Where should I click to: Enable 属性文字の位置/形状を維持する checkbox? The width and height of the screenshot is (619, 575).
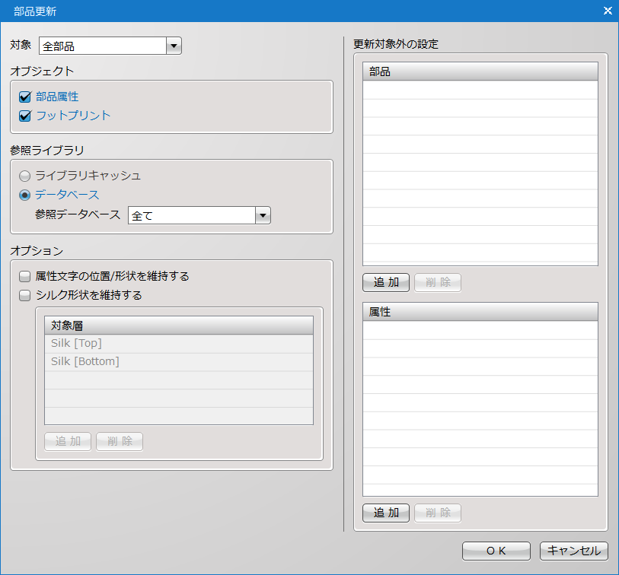[25, 276]
